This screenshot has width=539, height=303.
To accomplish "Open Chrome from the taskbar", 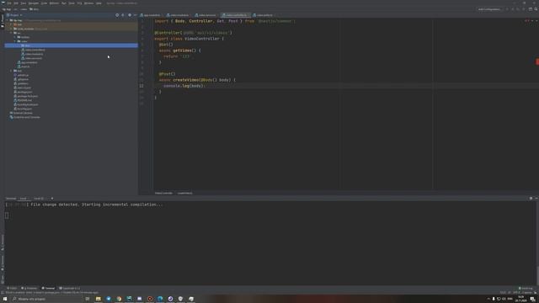I will pos(119,299).
